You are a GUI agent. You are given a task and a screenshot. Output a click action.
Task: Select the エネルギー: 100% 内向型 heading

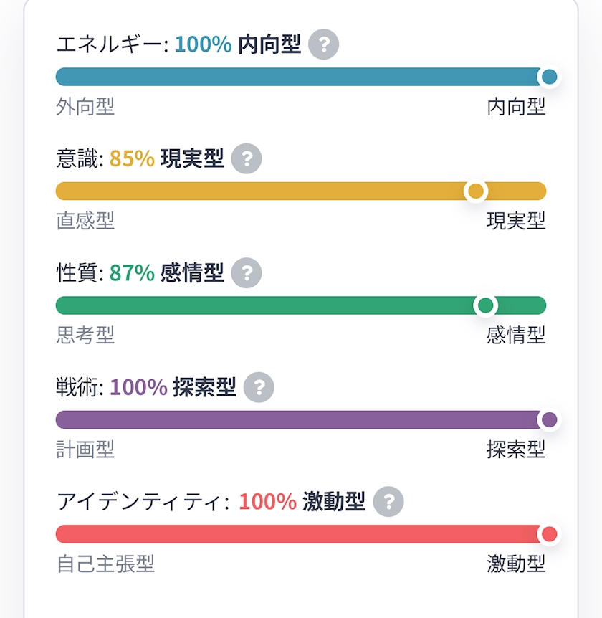[x=179, y=44]
